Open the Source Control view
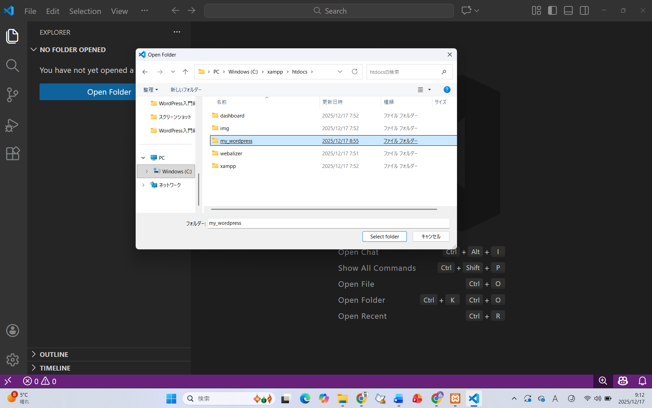The height and width of the screenshot is (408, 652). [13, 95]
